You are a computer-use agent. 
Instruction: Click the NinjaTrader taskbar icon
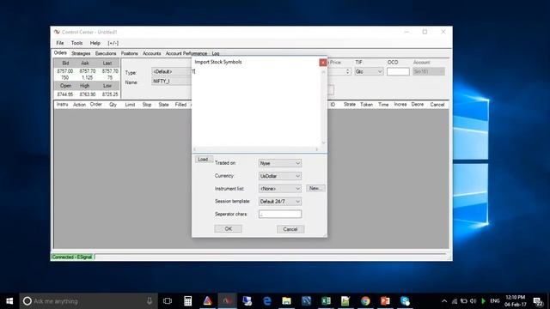(227, 301)
